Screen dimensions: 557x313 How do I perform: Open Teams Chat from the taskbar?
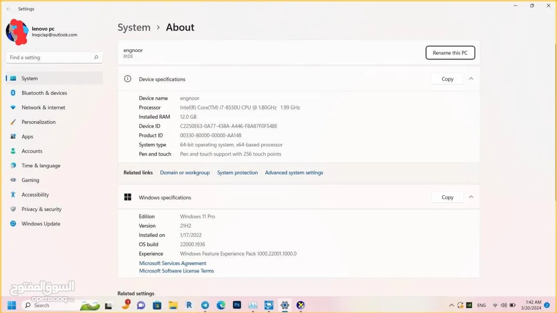(x=141, y=305)
